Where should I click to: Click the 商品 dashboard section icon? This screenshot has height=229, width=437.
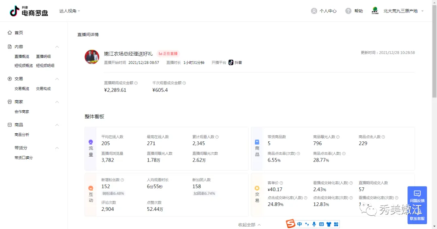click(257, 142)
